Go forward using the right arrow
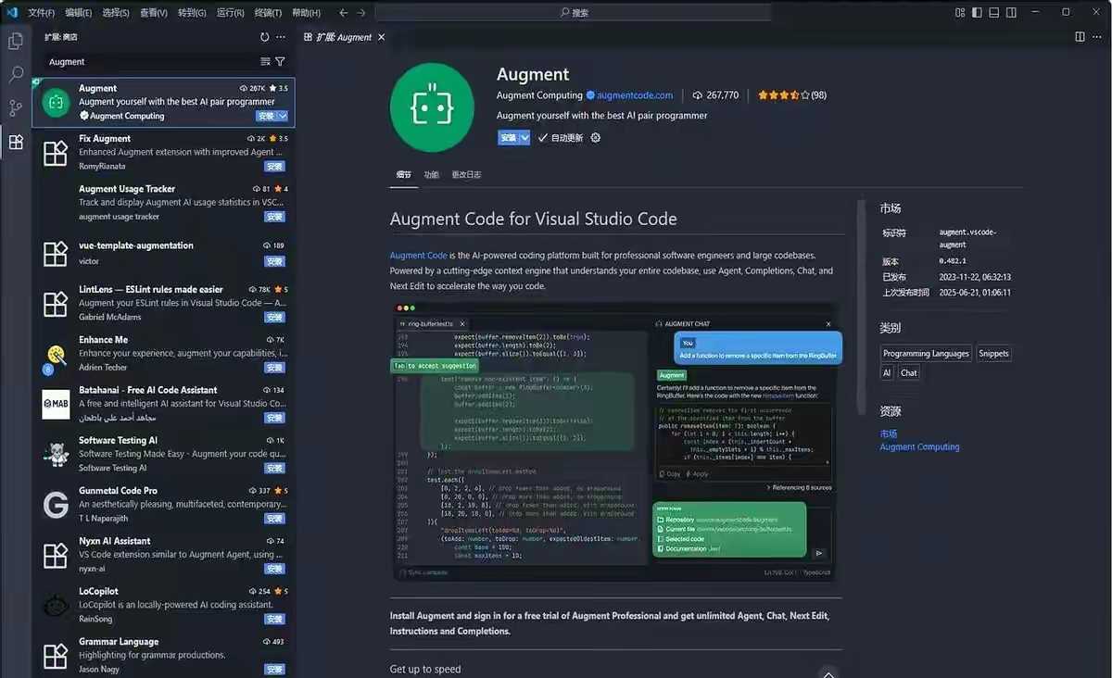The width and height of the screenshot is (1112, 678). point(361,12)
